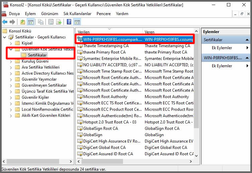Expand the Ara Sertifika Yetkilileri node
This screenshot has width=252, height=173.
(11, 68)
